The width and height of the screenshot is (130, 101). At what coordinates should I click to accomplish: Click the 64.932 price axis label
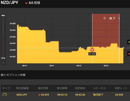pos(13,43)
